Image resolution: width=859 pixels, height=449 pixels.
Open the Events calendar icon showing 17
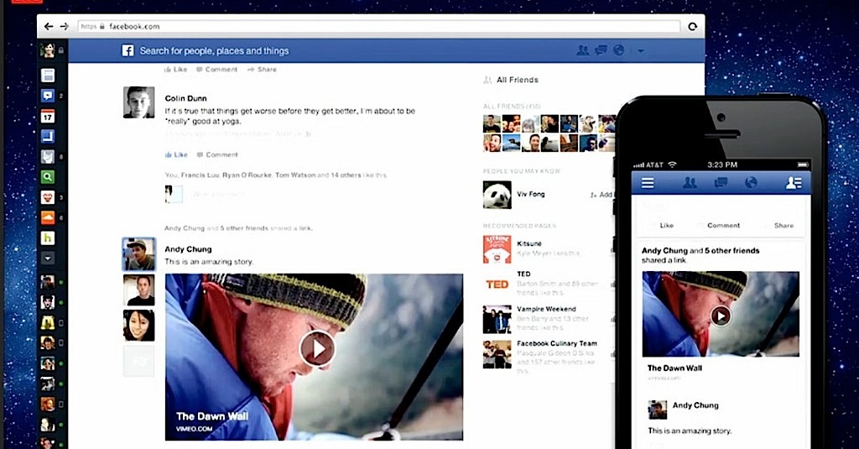48,116
